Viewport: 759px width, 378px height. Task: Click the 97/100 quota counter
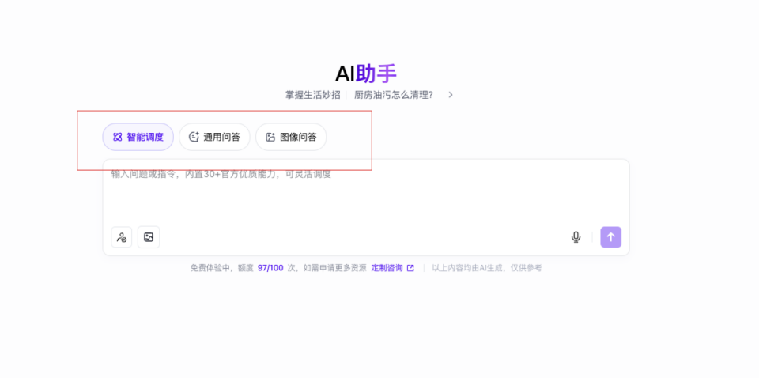point(270,268)
